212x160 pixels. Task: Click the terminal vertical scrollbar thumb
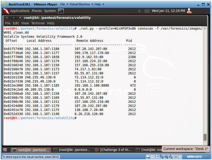pyautogui.click(x=205, y=137)
